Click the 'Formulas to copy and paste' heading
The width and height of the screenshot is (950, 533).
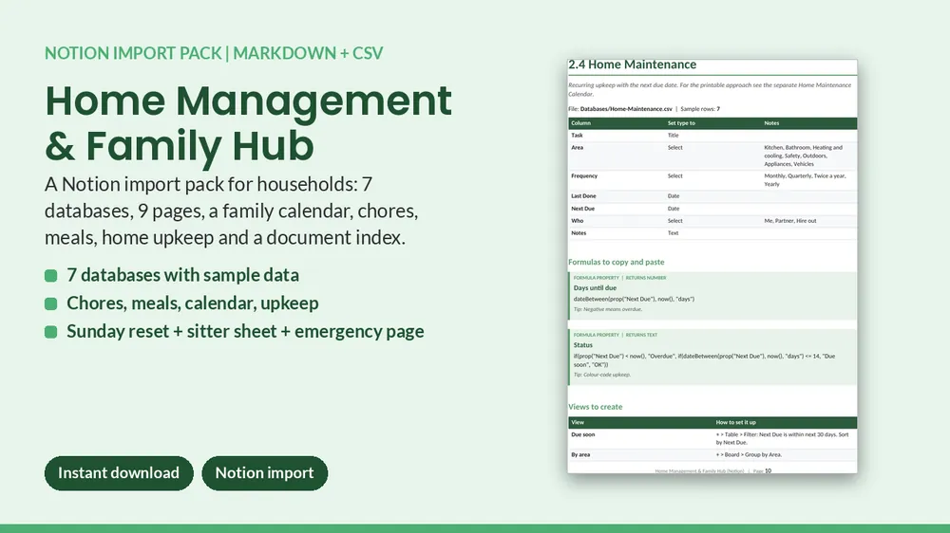[x=617, y=262]
